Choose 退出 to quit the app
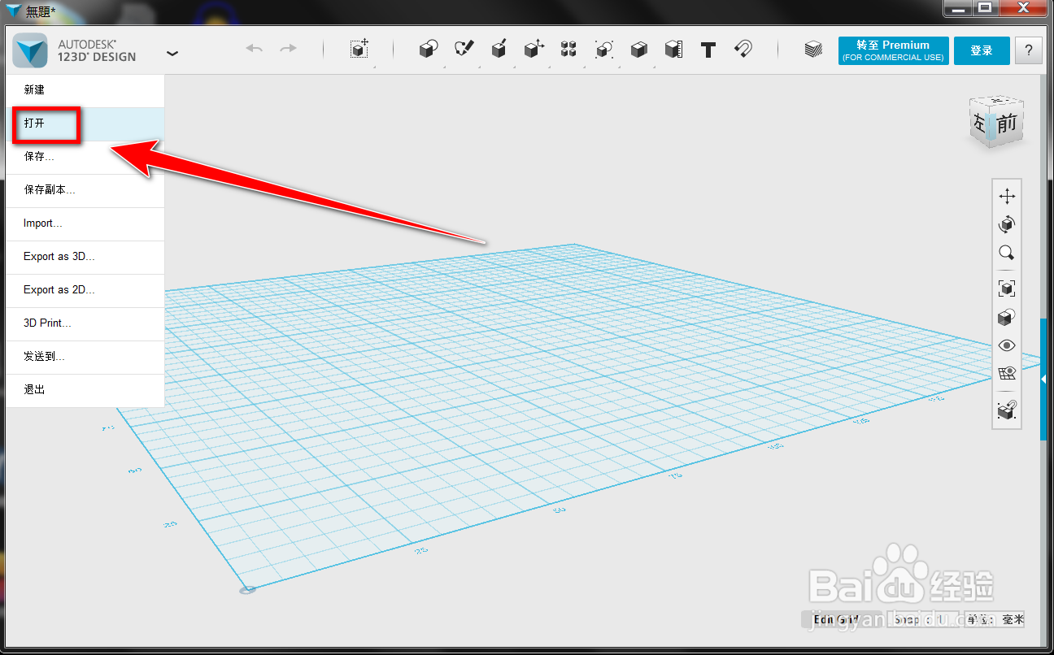 pyautogui.click(x=85, y=390)
